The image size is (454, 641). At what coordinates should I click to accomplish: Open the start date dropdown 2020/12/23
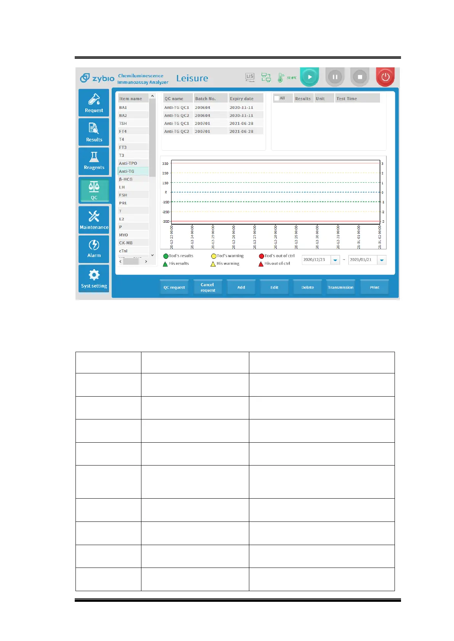pyautogui.click(x=335, y=260)
